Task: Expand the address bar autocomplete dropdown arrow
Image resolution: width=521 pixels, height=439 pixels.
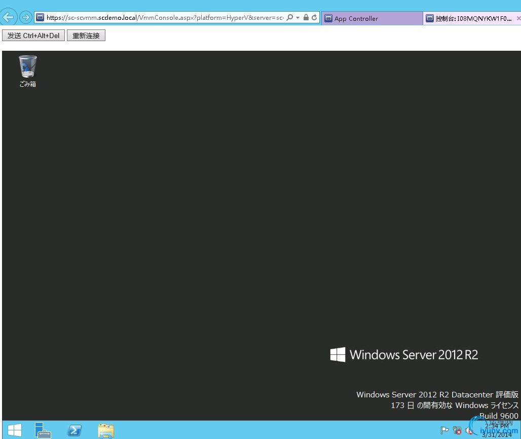Action: point(297,17)
